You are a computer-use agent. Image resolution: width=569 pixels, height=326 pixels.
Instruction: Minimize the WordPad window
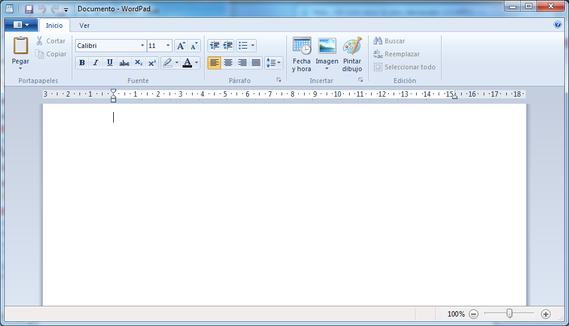point(512,6)
